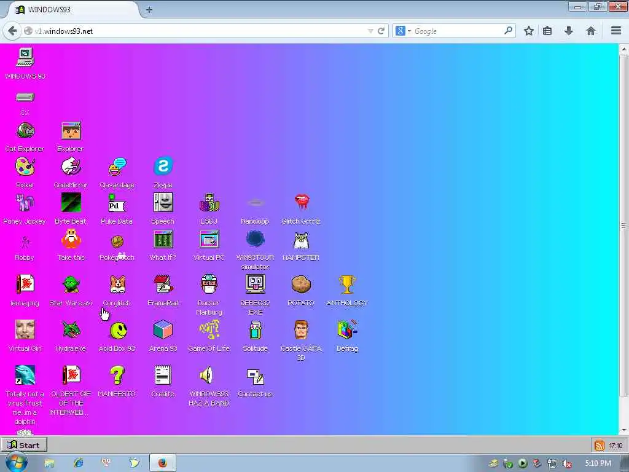This screenshot has height=472, width=629.
Task: Launch Piskel paint palette icon
Action: point(25,167)
